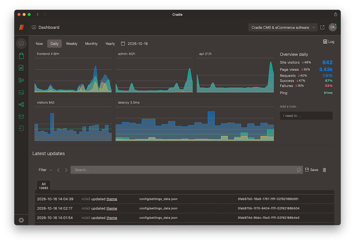Open the CK user avatar
The width and height of the screenshot is (355, 244).
click(x=332, y=27)
